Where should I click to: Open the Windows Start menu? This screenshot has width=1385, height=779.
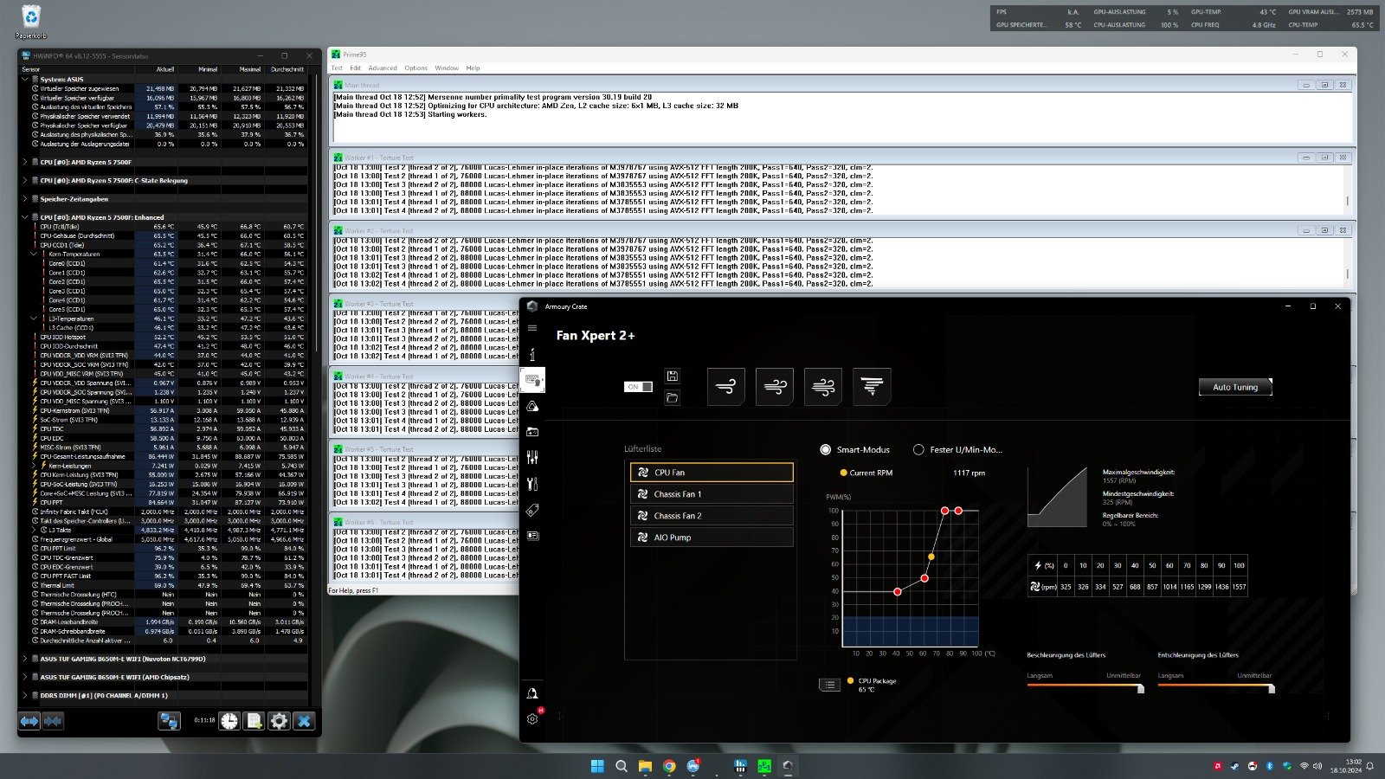coord(597,766)
